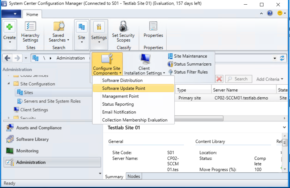This screenshot has width=290, height=188.
Task: Click Configure Site Components icon
Action: pos(107,59)
